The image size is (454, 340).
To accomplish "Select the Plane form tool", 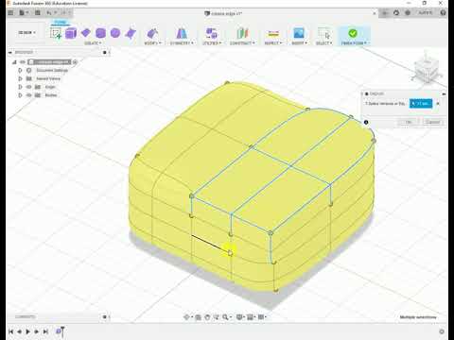I will [x=85, y=33].
